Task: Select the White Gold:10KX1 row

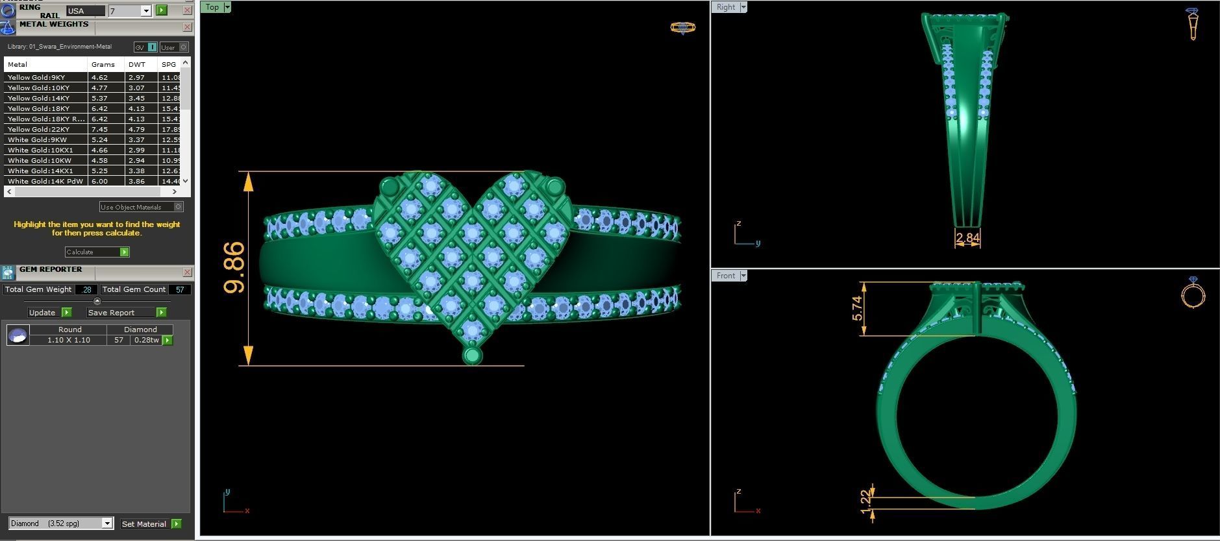Action: [x=92, y=150]
